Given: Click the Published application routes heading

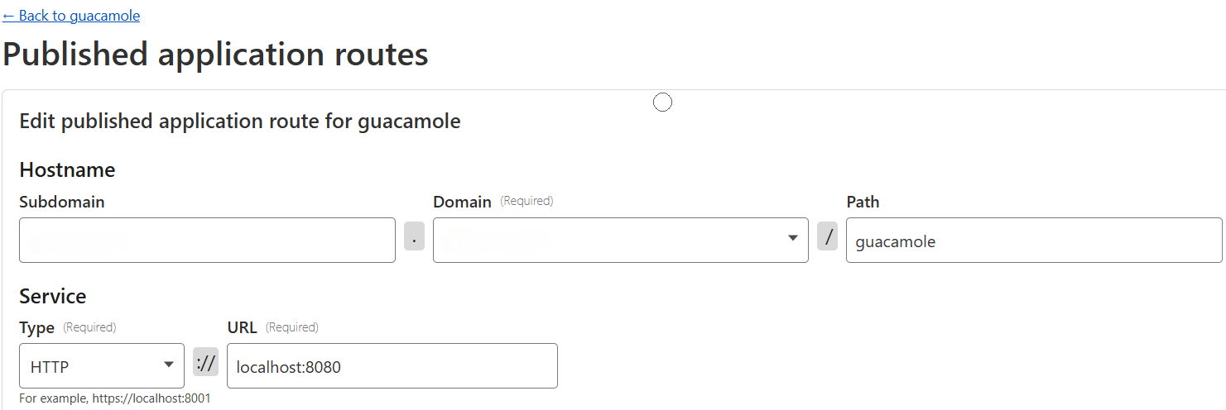Looking at the screenshot, I should point(215,55).
